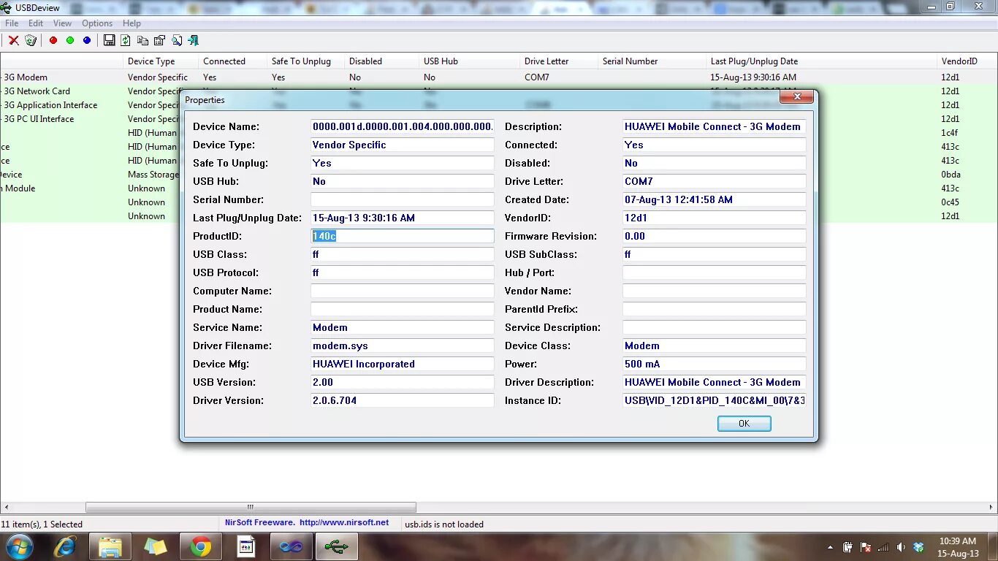Open Google Chrome from the taskbar
The width and height of the screenshot is (998, 561).
pos(201,546)
